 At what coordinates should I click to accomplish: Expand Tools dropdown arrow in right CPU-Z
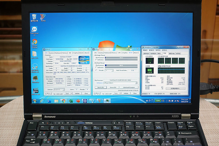point(120,93)
